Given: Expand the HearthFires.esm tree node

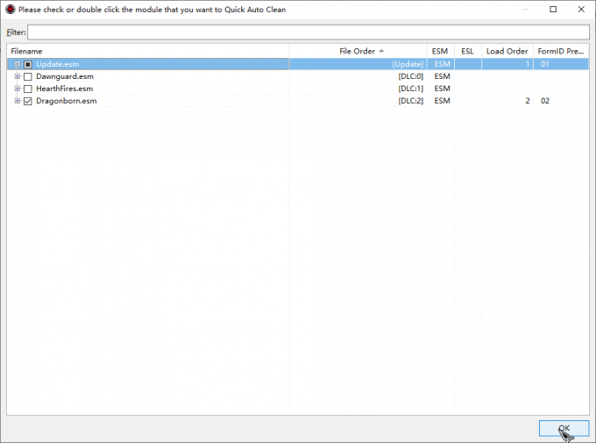Looking at the screenshot, I should (18, 89).
